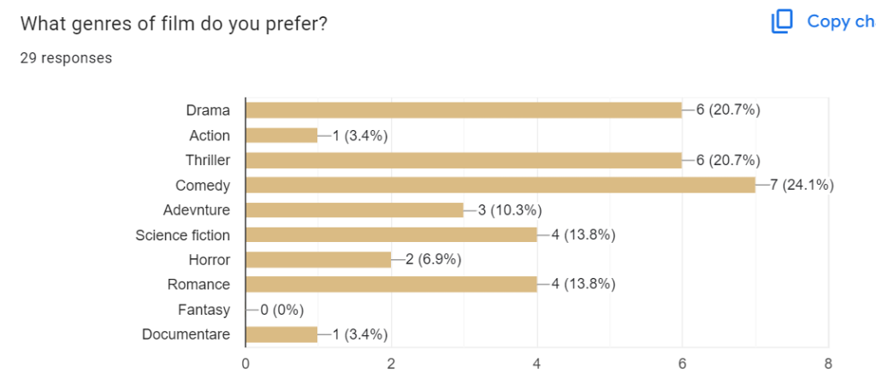The image size is (876, 390).
Task: Click the Science fiction category label
Action: pos(182,234)
